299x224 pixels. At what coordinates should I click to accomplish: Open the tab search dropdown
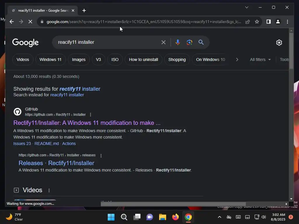click(246, 7)
